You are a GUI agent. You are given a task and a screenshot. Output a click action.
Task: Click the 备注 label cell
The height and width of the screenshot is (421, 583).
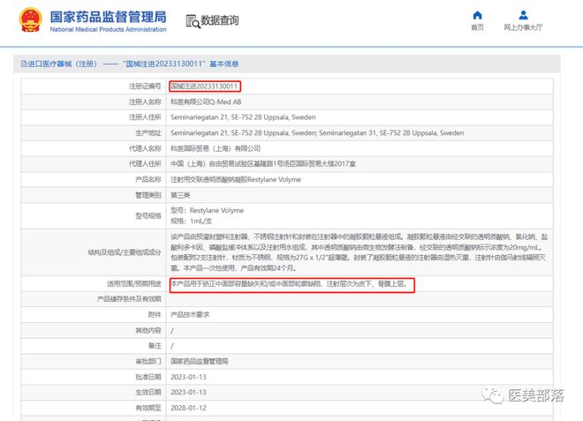[94, 346]
